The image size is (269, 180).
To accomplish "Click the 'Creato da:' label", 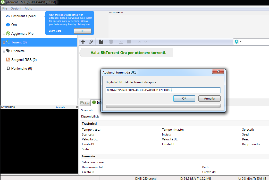I will click(x=209, y=172).
